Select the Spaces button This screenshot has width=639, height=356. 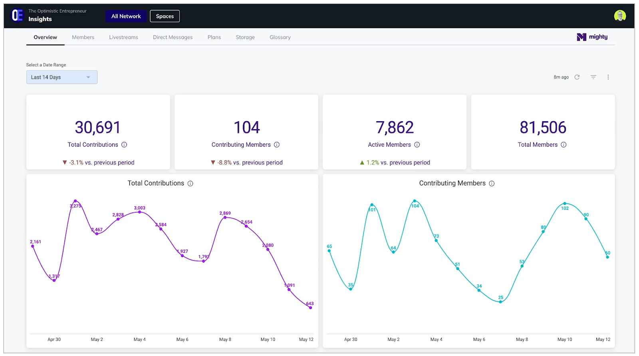click(165, 16)
